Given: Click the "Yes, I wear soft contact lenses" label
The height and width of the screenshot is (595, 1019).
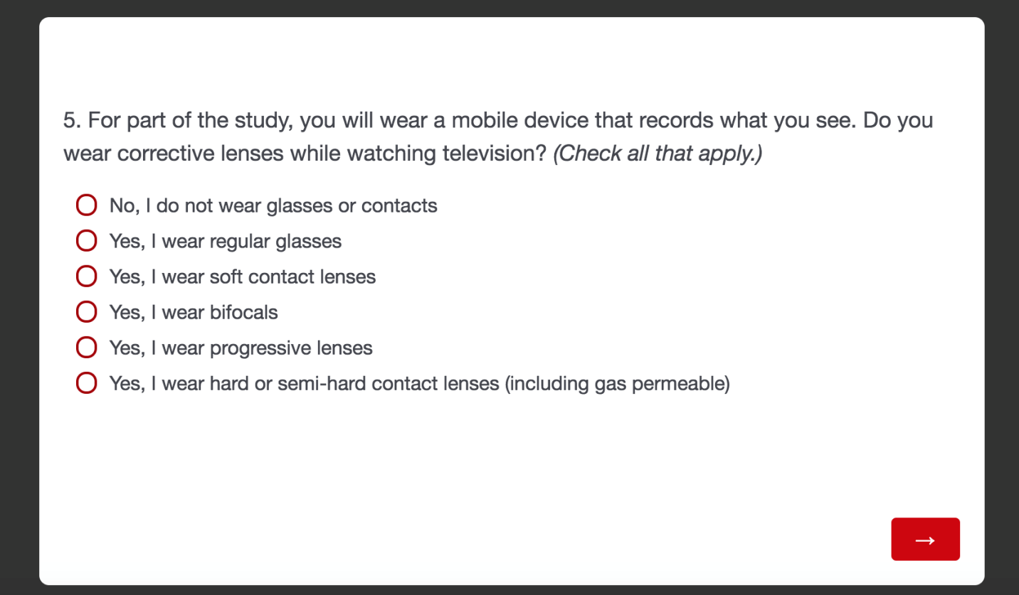Looking at the screenshot, I should pyautogui.click(x=243, y=277).
